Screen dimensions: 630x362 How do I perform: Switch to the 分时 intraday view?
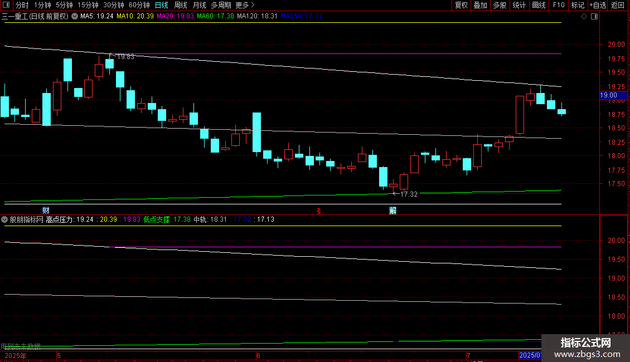tap(22, 5)
